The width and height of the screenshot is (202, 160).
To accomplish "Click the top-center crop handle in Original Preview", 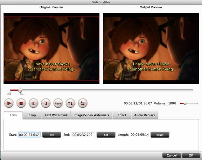I will 51,17.
